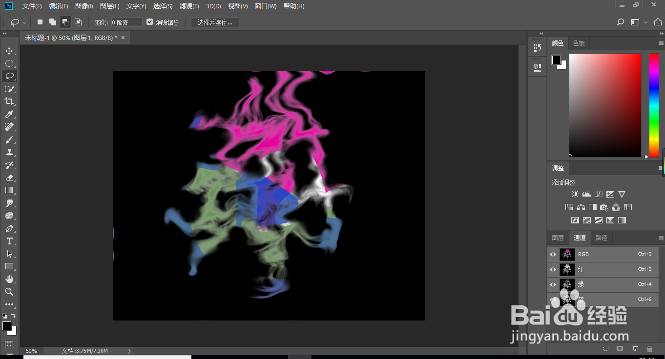This screenshot has height=359, width=665.
Task: Select the Hand tool
Action: point(9,279)
